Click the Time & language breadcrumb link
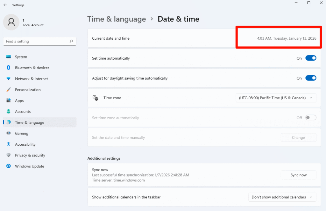The image size is (326, 211). [117, 19]
